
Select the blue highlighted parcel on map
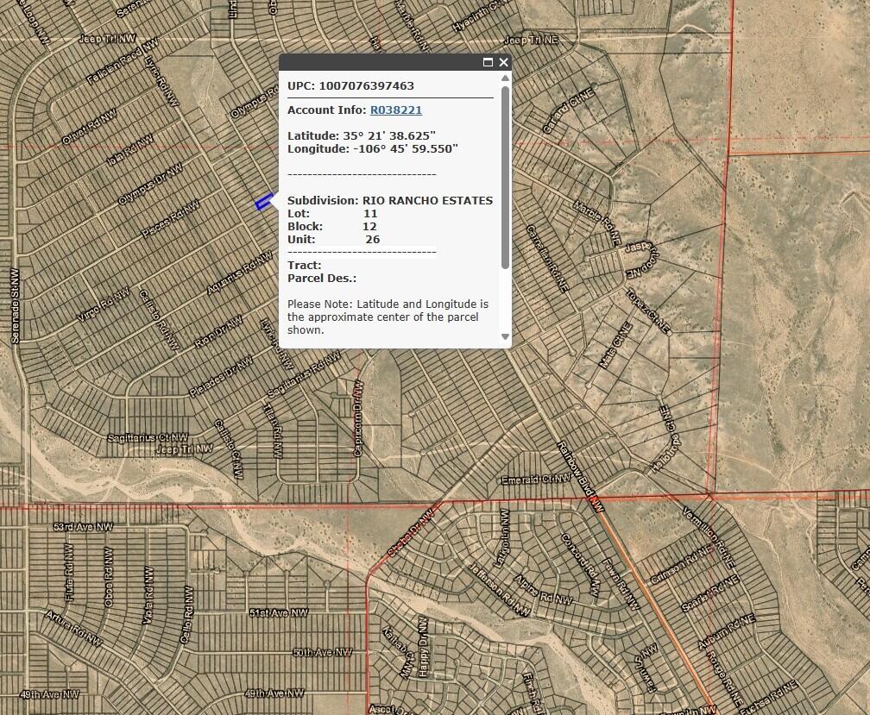point(263,203)
